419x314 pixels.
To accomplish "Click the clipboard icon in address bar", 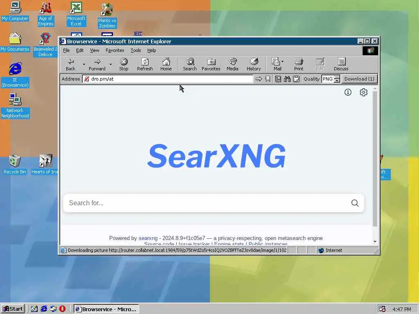I will pyautogui.click(x=296, y=79).
